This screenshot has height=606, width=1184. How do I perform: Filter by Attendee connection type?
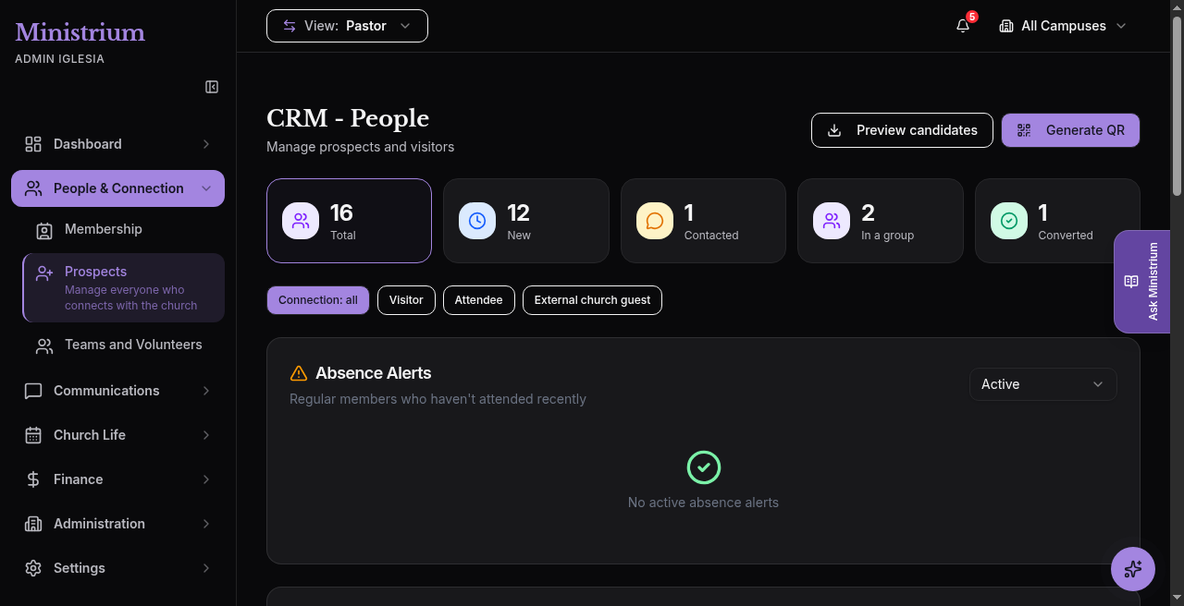pyautogui.click(x=479, y=300)
